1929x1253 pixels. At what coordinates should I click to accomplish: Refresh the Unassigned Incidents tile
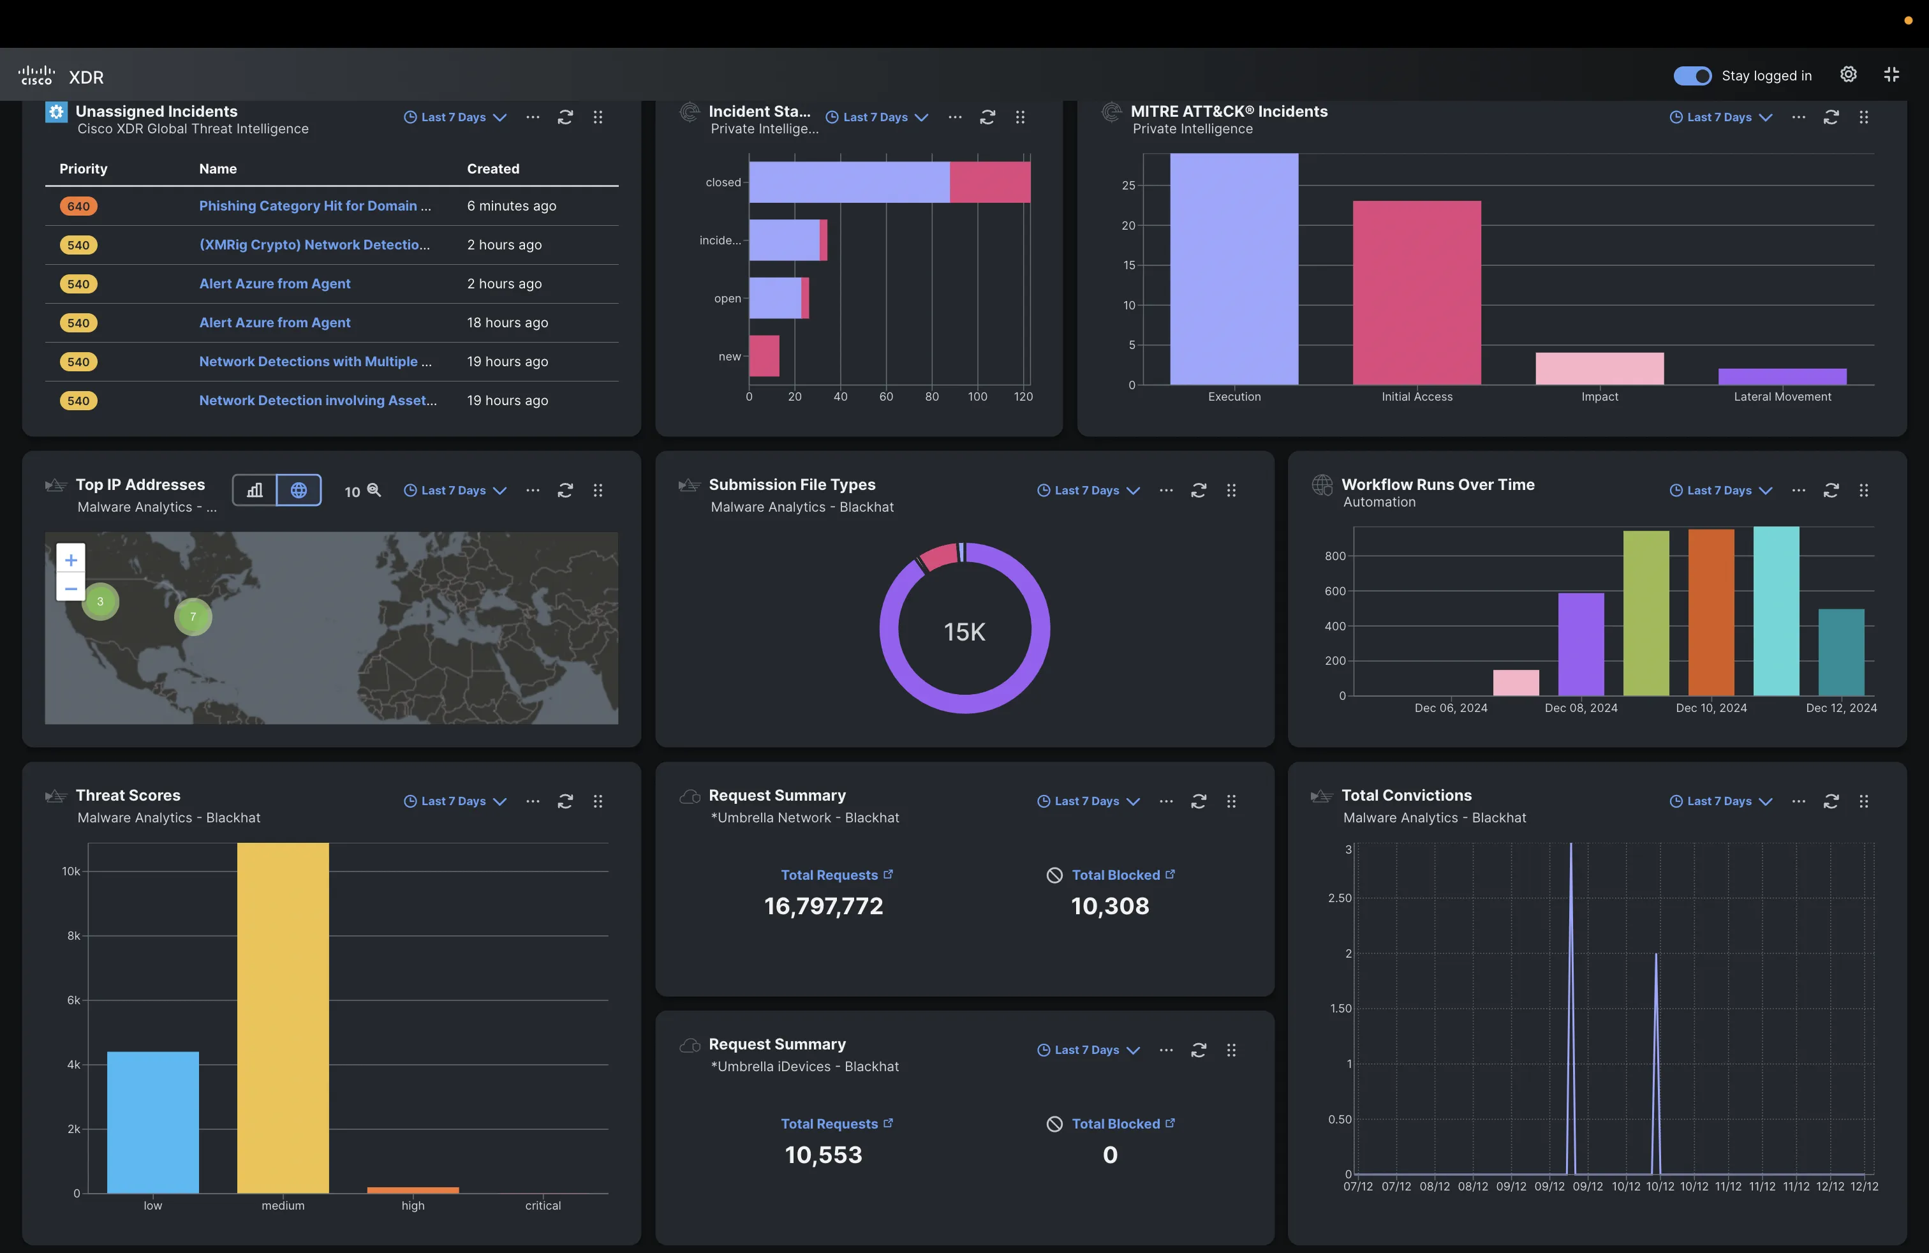pos(565,117)
